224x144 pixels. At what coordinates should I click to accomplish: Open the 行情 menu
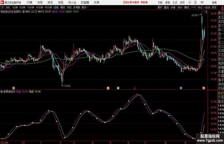tap(30, 2)
